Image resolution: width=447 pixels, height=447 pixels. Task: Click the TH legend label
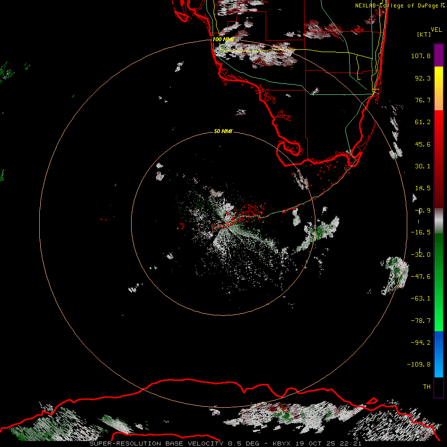[x=427, y=386]
